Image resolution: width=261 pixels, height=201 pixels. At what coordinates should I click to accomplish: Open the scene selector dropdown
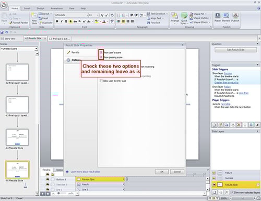[x=19, y=49]
